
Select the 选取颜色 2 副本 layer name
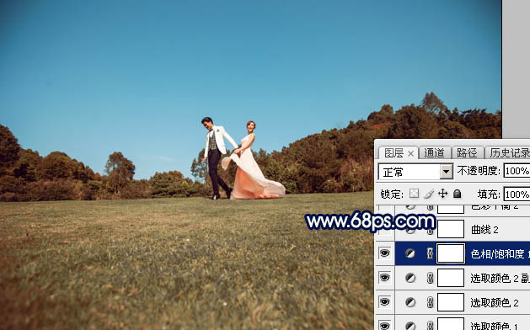500,279
